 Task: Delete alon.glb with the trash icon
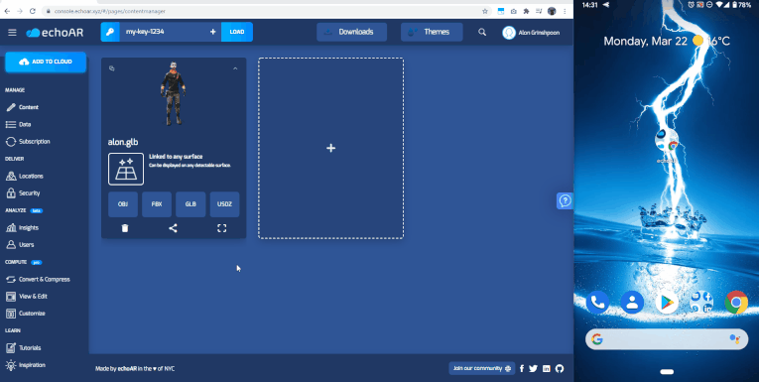(125, 228)
